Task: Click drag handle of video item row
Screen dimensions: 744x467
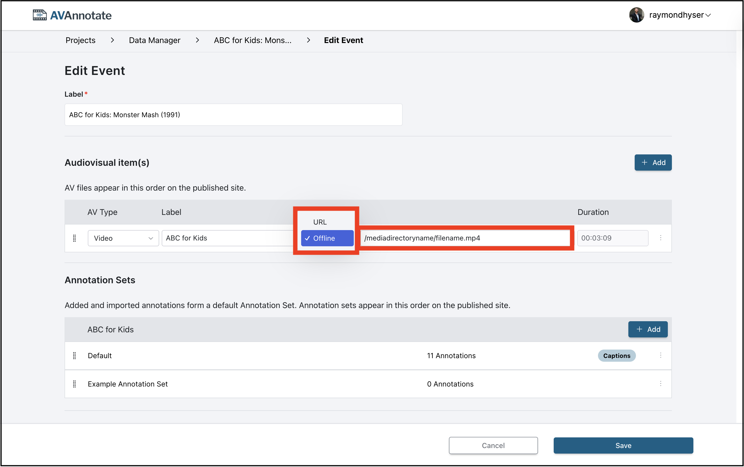Action: (x=74, y=238)
